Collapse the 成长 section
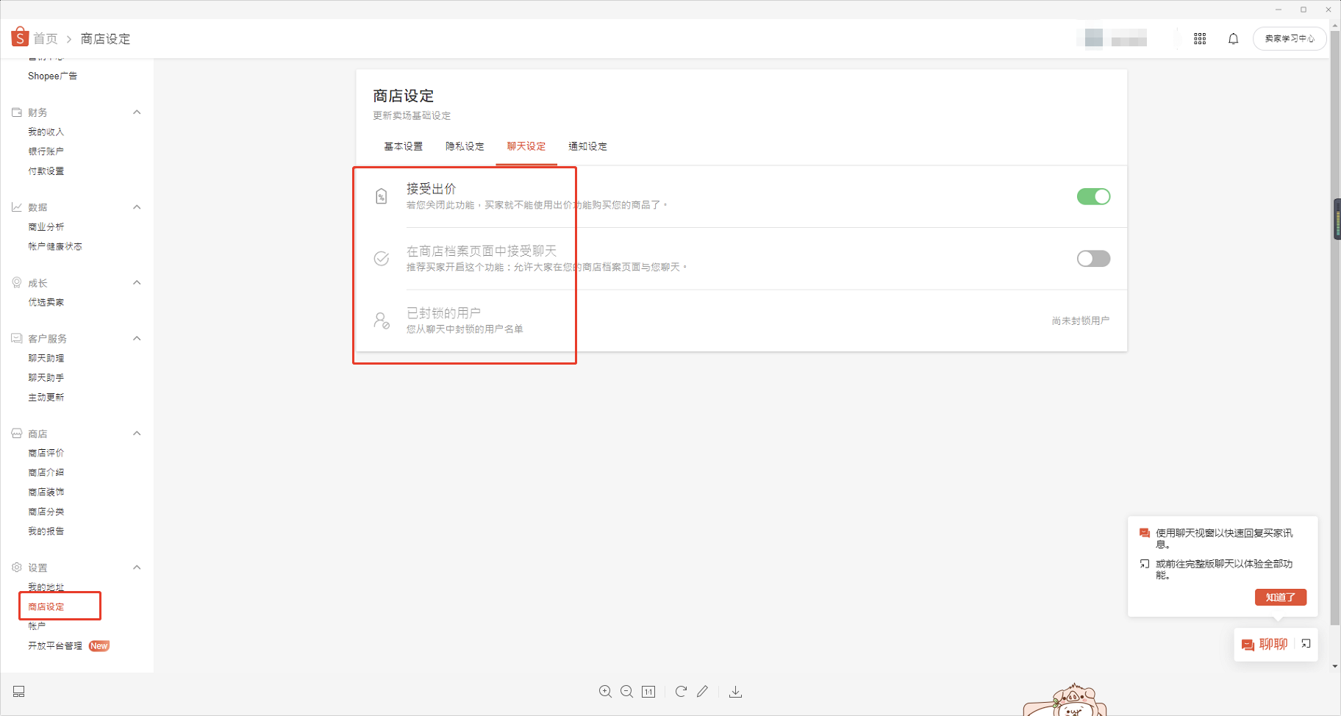The height and width of the screenshot is (716, 1341). coord(137,283)
